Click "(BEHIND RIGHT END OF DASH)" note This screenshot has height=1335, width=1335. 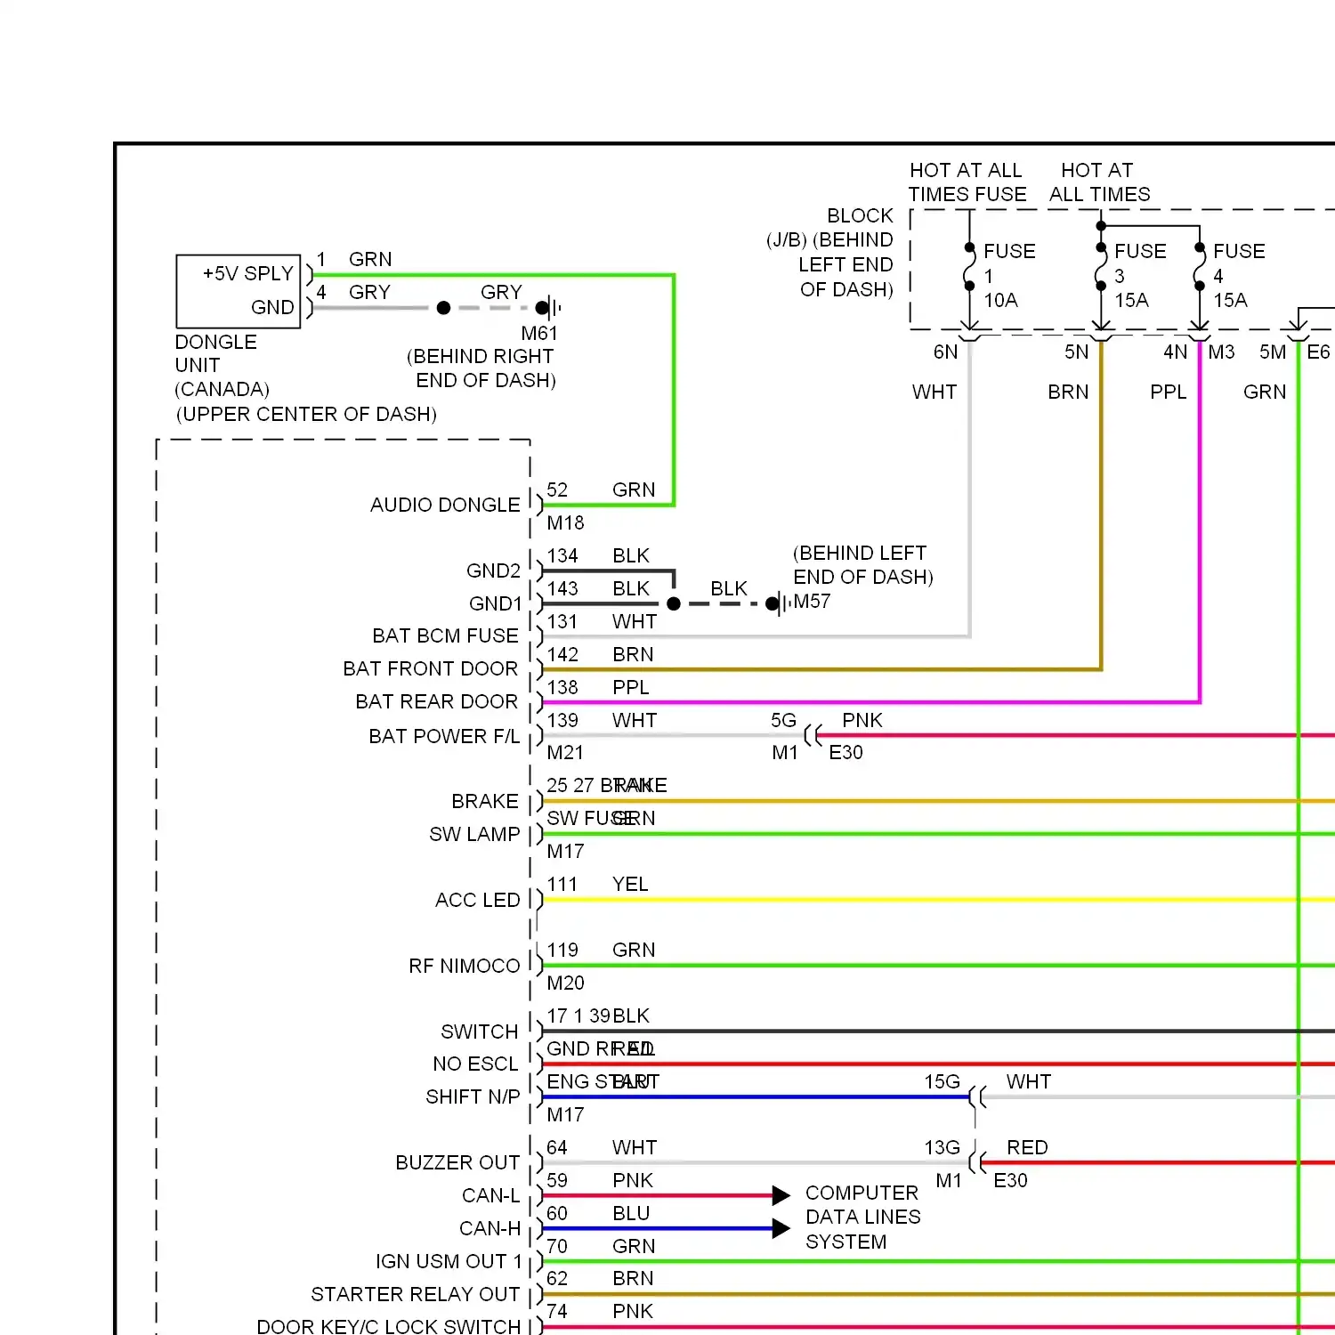[481, 368]
